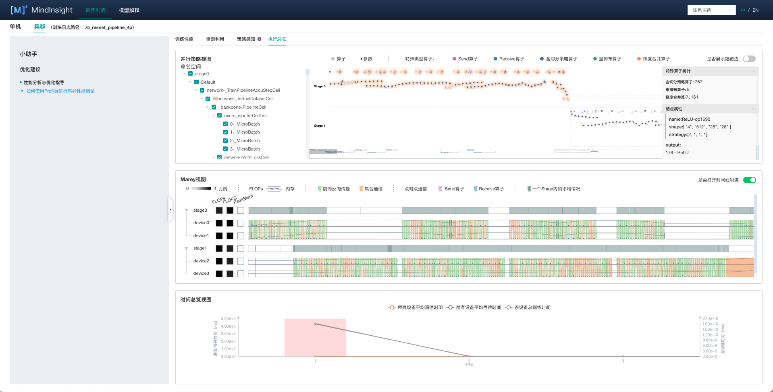Screen dimensions: 773x392
Task: Switch to the 资源利用 tab
Action: point(215,39)
